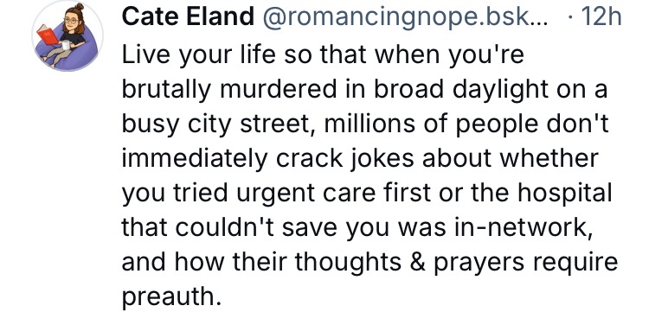Click the hair bun on avatar character
This screenshot has width=649, height=312.
point(79,7)
